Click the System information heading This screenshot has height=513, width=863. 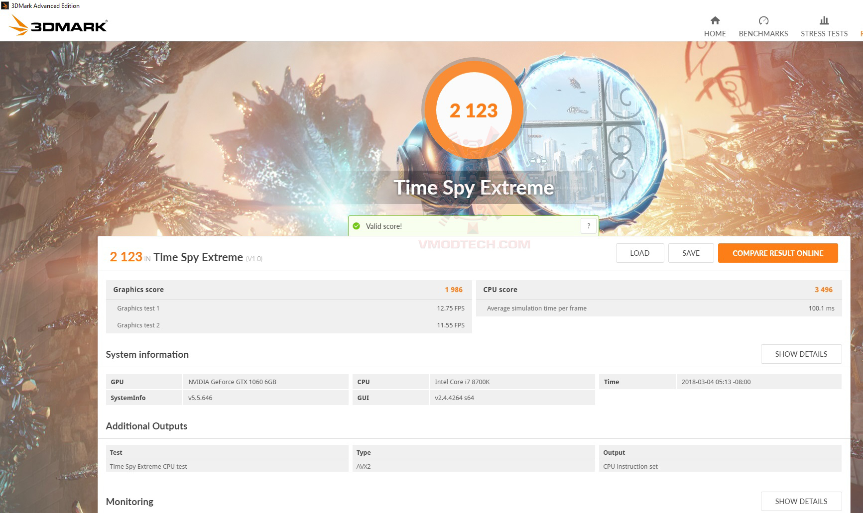click(147, 354)
